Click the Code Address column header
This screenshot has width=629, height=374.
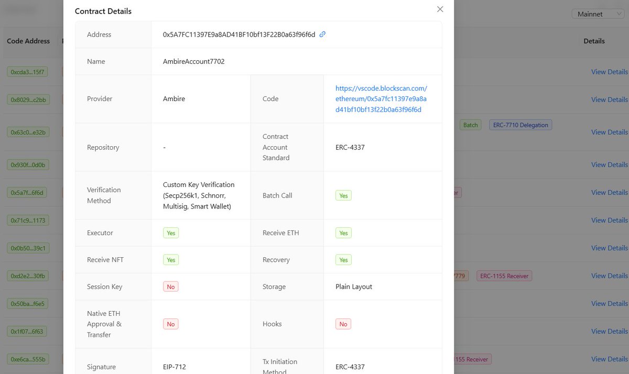[28, 41]
